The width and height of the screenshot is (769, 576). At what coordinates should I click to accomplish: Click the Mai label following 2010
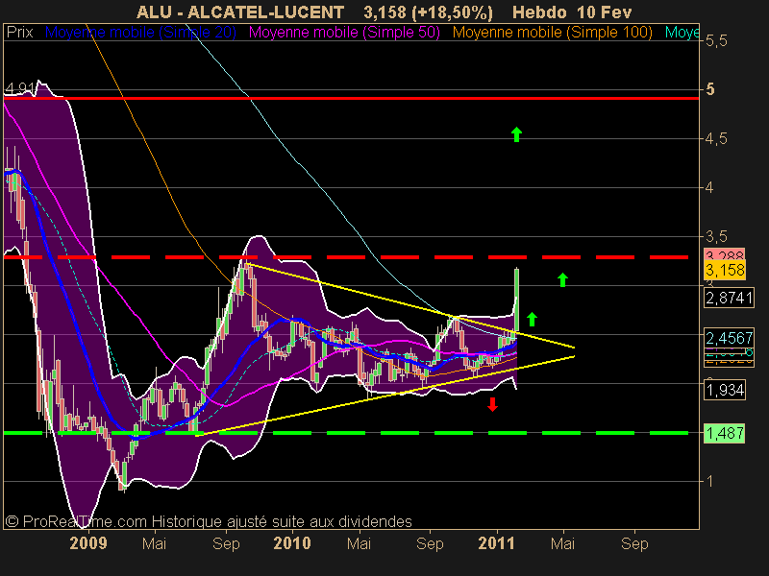[x=359, y=543]
